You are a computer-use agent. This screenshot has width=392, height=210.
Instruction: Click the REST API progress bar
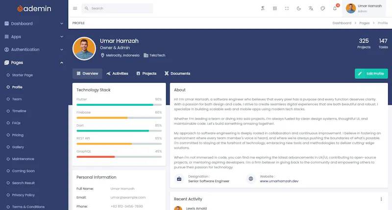(119, 144)
